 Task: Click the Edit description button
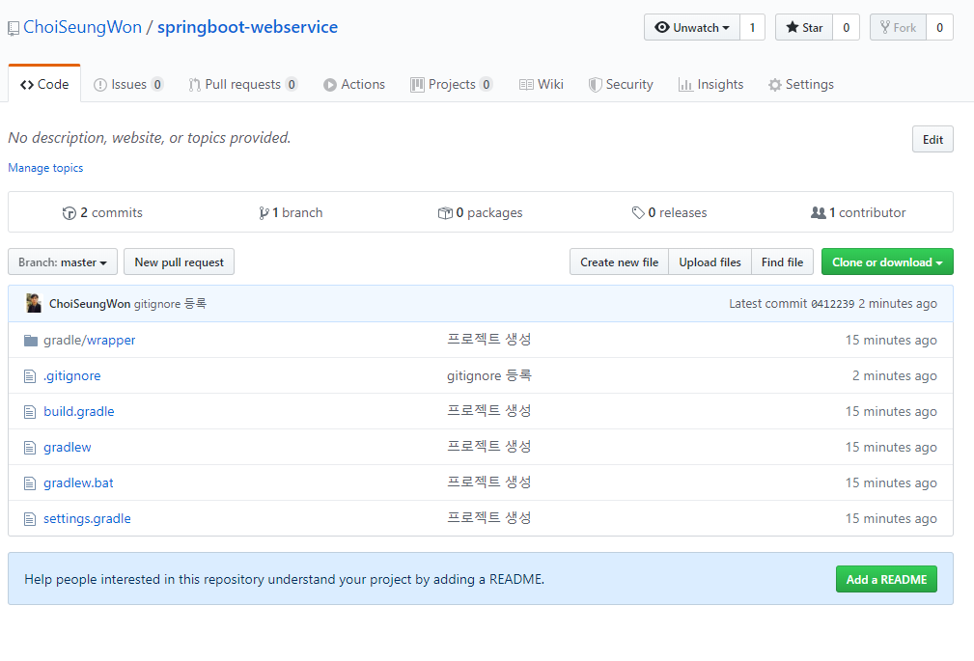[932, 139]
